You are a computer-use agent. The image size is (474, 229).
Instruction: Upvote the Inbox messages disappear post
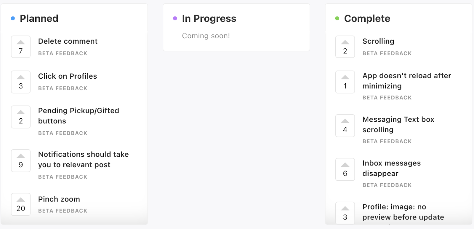coord(345,169)
